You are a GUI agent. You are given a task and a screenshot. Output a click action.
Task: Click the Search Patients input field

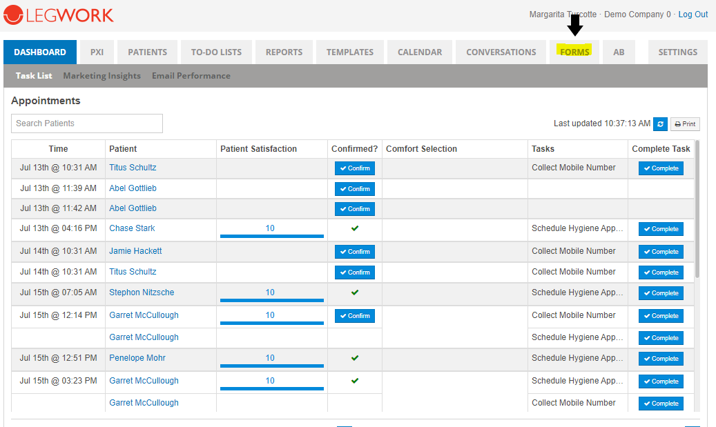tap(87, 123)
